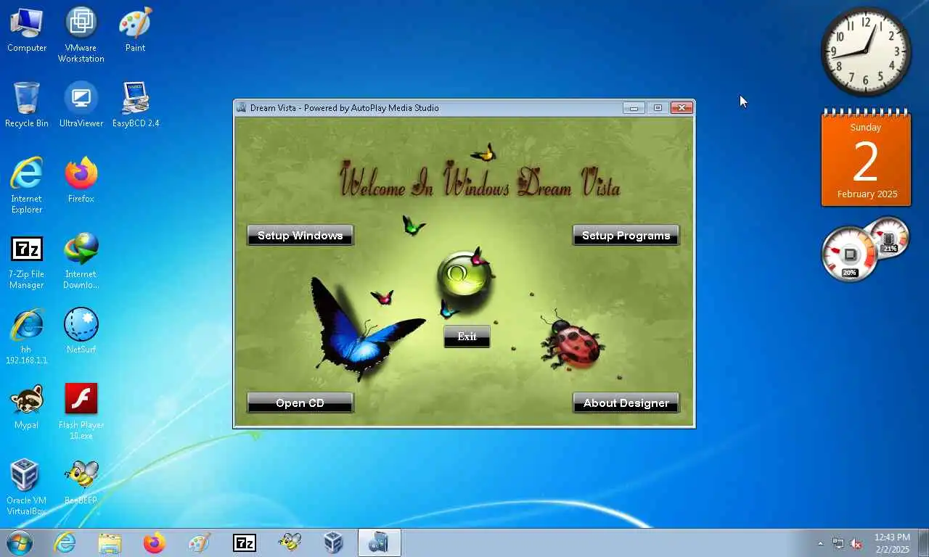The width and height of the screenshot is (929, 557).
Task: Click the orange calendar gadget
Action: point(866,158)
